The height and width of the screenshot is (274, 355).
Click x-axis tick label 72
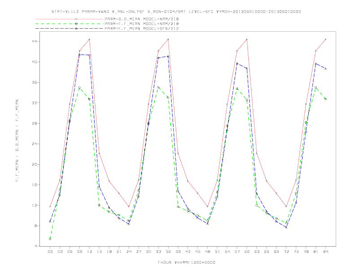[x=286, y=252]
